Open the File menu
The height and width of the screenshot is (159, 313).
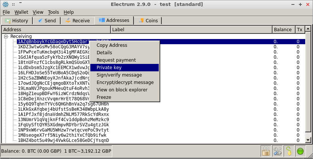click(6, 12)
